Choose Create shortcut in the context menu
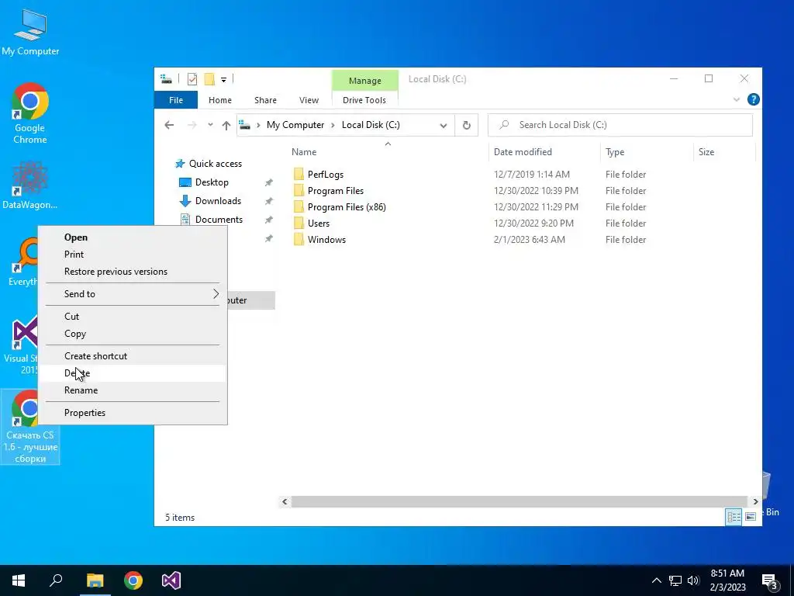 (x=133, y=355)
